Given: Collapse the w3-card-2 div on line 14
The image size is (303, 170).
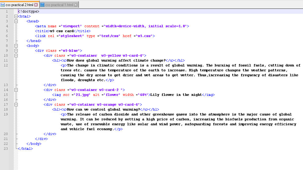Looking at the screenshot, I should [x=16, y=90].
